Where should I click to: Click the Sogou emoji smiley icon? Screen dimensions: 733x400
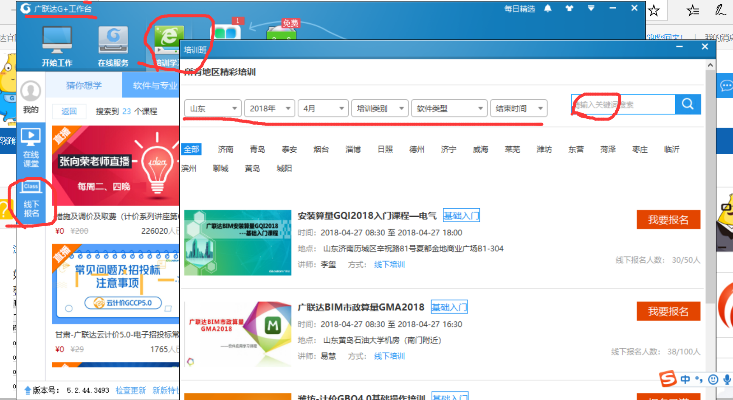(x=713, y=380)
